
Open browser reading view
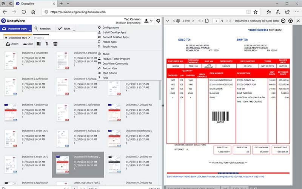[248, 12]
